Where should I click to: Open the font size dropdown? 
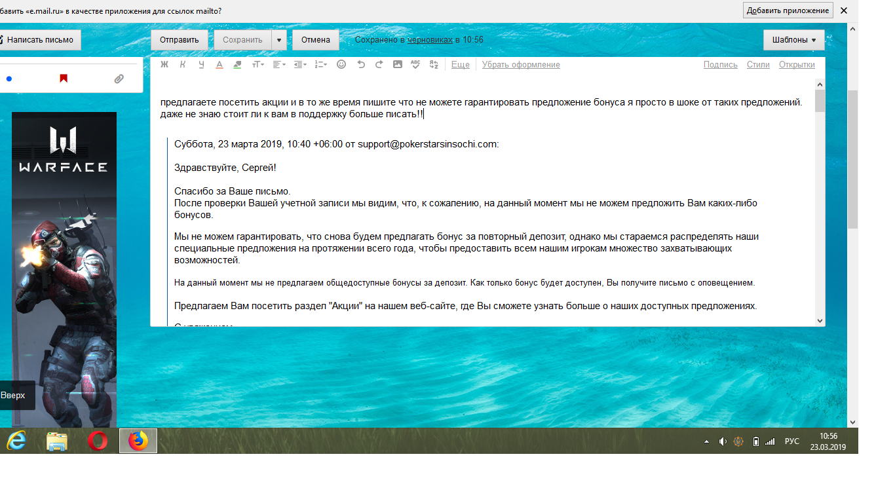258,65
